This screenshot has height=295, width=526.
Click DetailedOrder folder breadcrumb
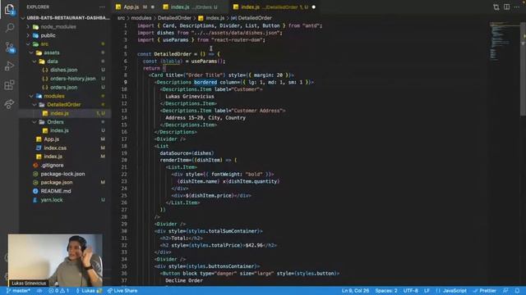click(x=174, y=18)
